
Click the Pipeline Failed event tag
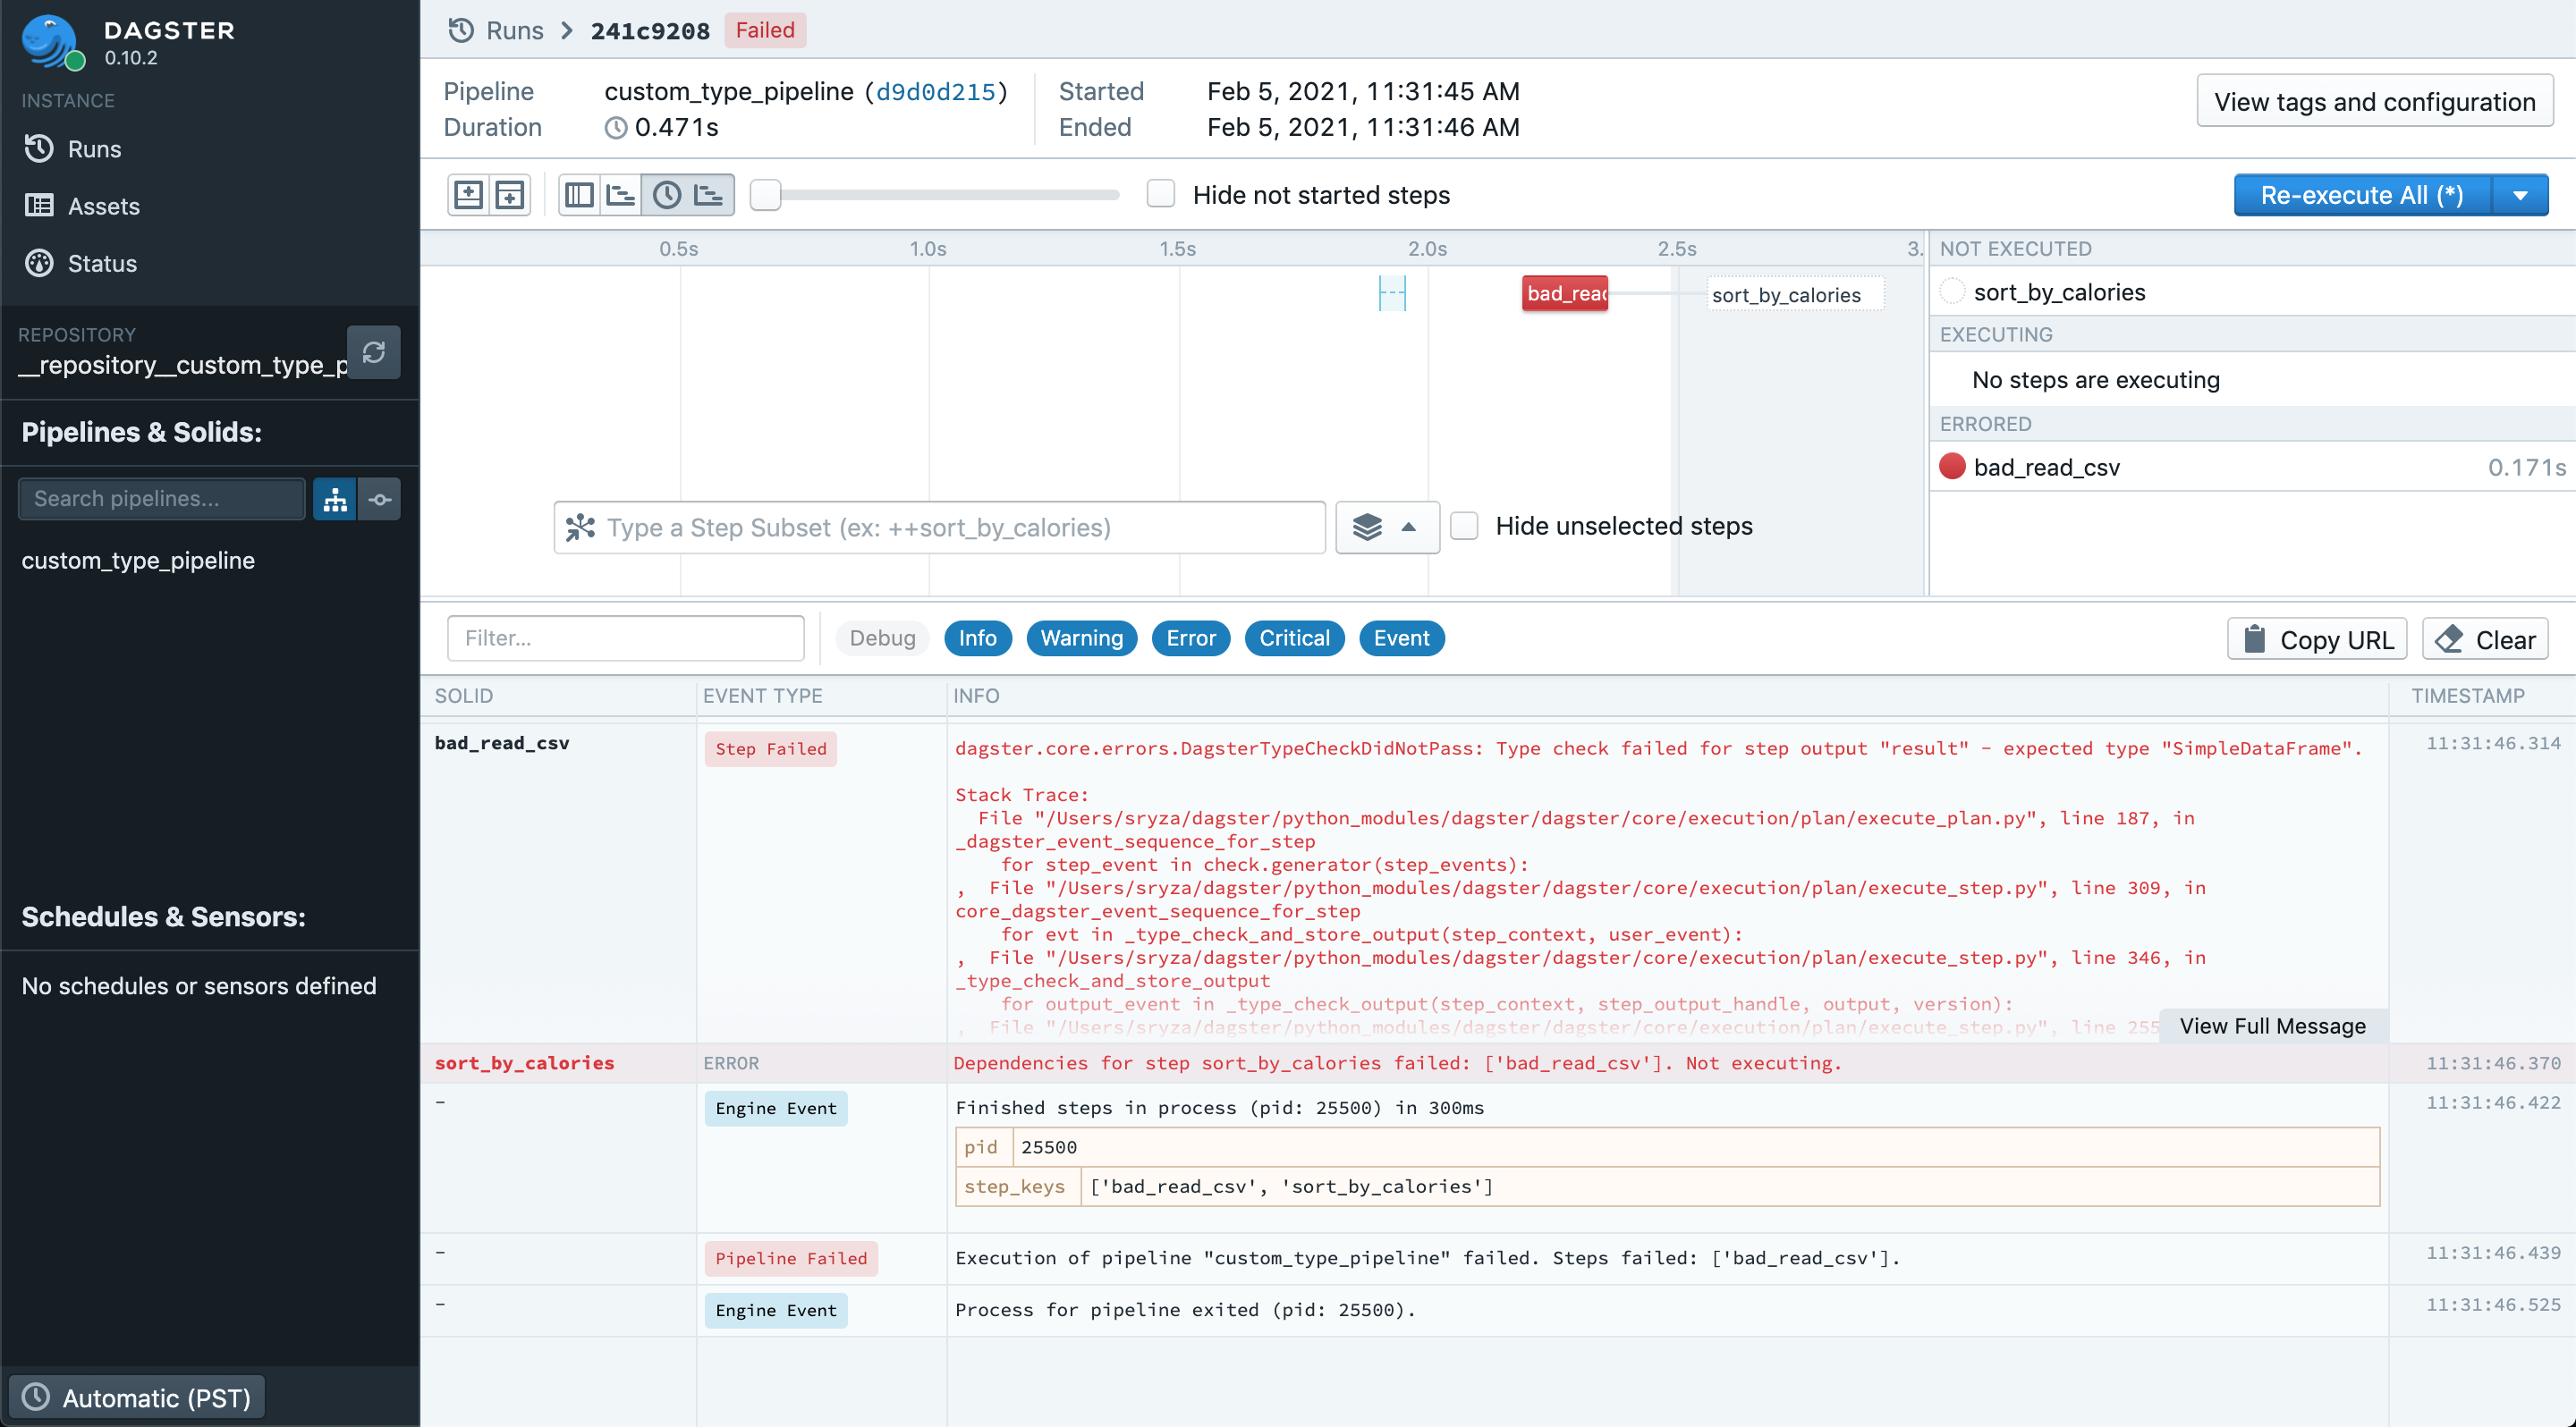(x=791, y=1258)
